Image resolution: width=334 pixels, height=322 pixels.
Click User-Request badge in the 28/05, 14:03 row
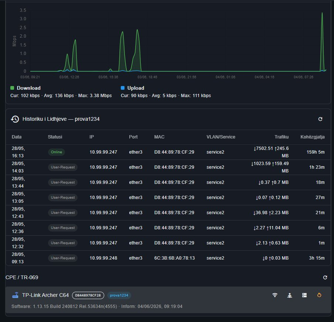point(63,167)
